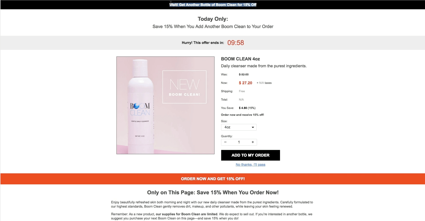
Task: Click the black top banner about 15% Off
Action: 213,5
